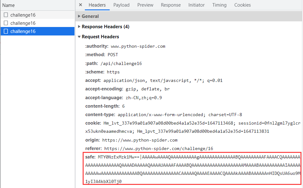The image size is (303, 188).
Task: Click the highlighted third challenge16 request
Action: 23,31
